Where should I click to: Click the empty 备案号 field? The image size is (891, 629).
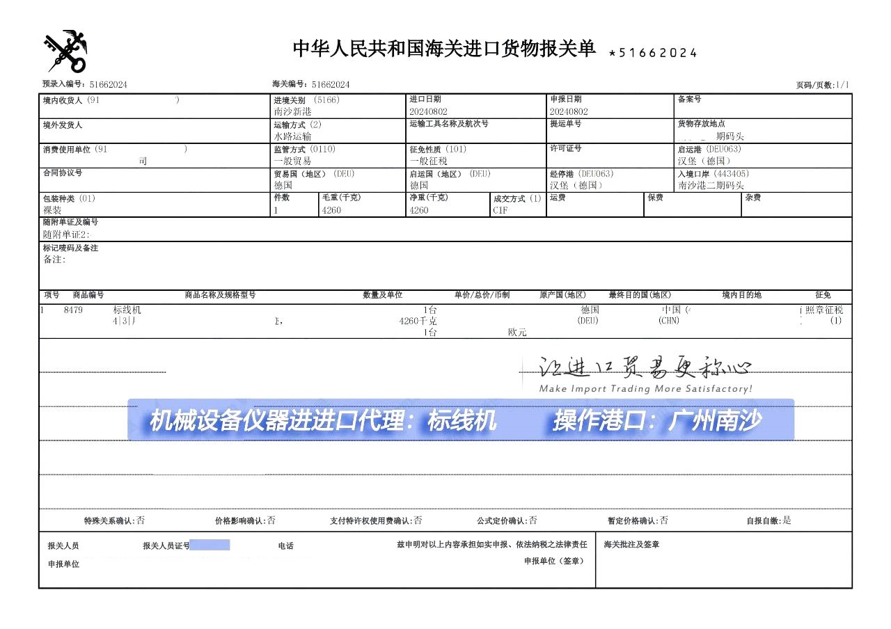coord(763,111)
